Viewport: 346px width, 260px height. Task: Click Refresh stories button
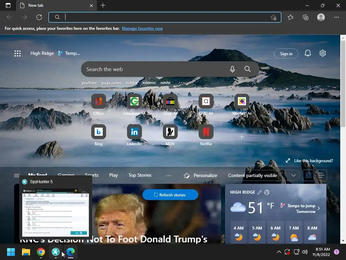[170, 195]
